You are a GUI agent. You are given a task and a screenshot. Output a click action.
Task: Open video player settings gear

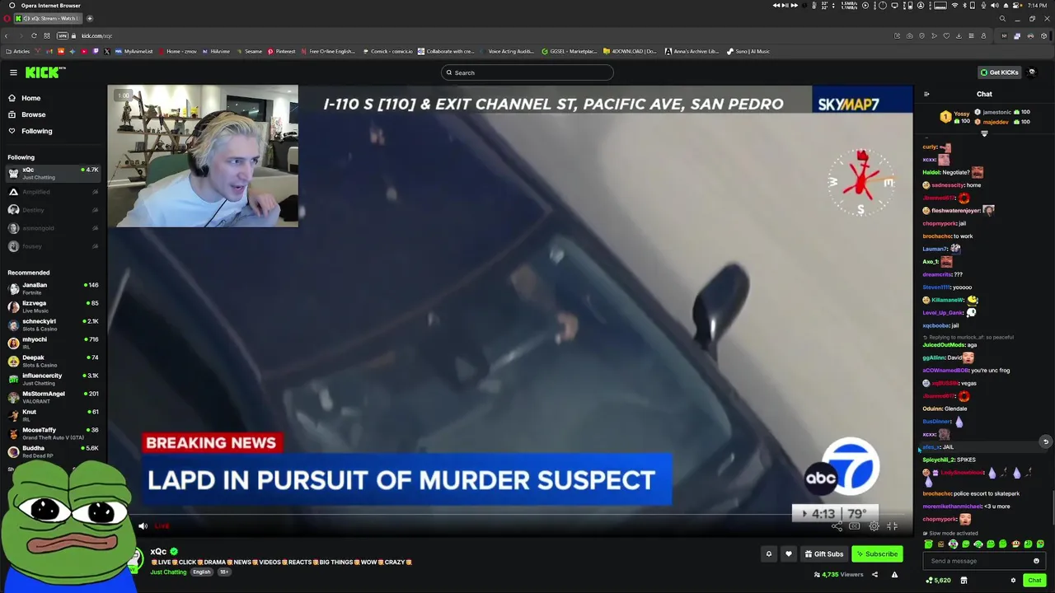pos(874,526)
